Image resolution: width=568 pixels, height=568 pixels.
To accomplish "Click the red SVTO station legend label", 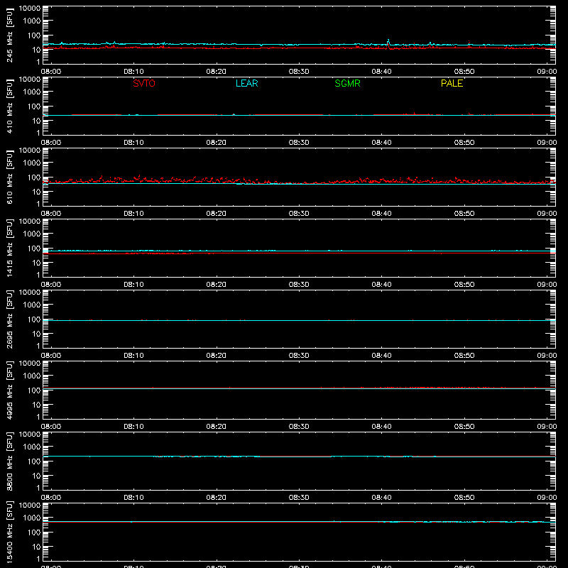I will point(144,83).
